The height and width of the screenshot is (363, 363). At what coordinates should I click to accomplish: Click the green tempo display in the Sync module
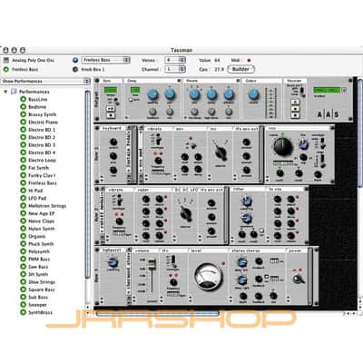(111, 90)
